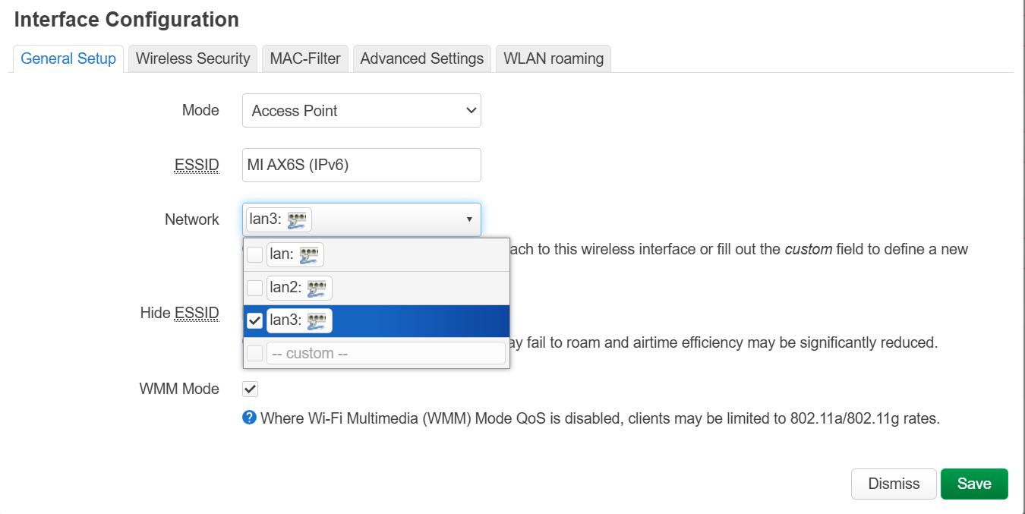Open the Mode dropdown showing Access Point

point(361,111)
